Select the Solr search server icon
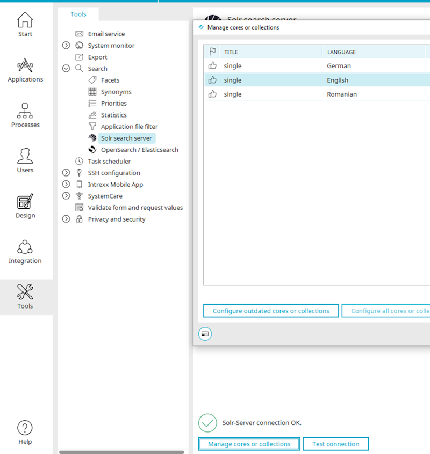The width and height of the screenshot is (430, 454). click(91, 138)
